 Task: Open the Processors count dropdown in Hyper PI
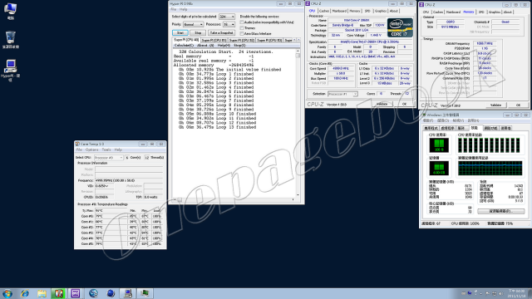pyautogui.click(x=229, y=24)
